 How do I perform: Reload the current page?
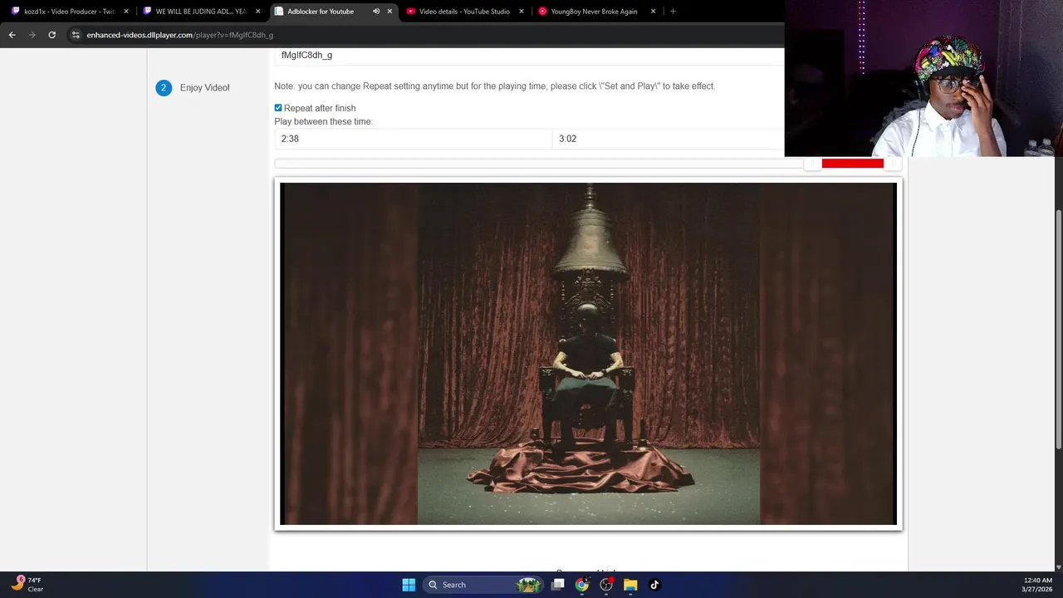tap(51, 35)
